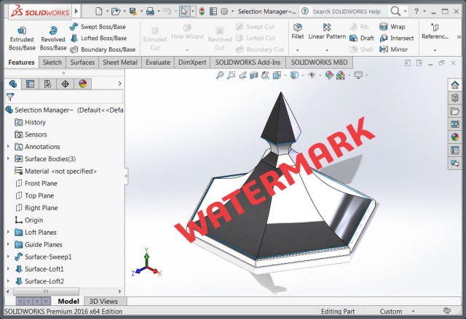Image resolution: width=466 pixels, height=319 pixels.
Task: Open SOLIDWORKS Resources home in task pane
Action: [x=454, y=85]
